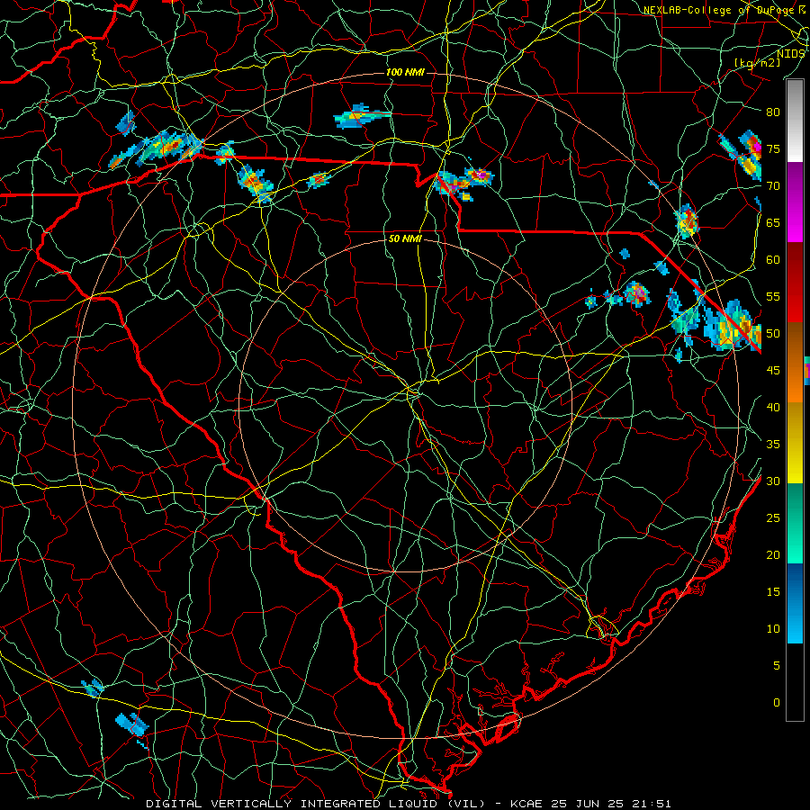The width and height of the screenshot is (810, 810).
Task: Click the scale value 75
Action: click(773, 149)
